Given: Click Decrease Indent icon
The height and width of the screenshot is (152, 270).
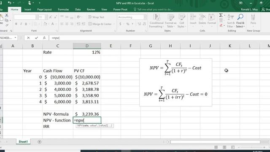Looking at the screenshot, I should (x=78, y=24).
